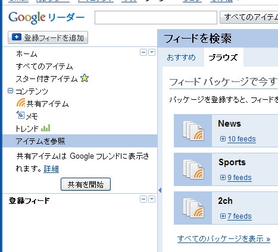278x252 pixels.
Task: Click the フィードを検索 panel heading
Action: coord(198,39)
